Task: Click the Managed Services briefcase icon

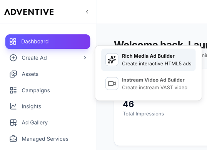Action: 13,139
